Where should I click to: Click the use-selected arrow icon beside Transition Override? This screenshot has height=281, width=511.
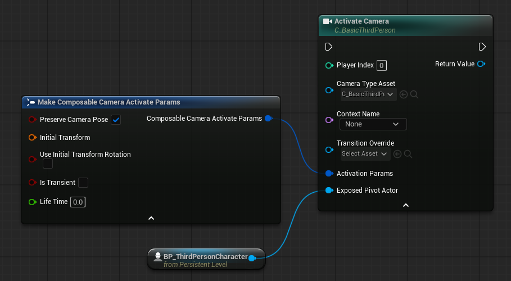[x=397, y=154]
